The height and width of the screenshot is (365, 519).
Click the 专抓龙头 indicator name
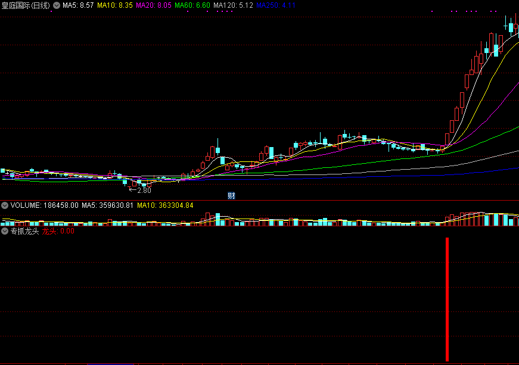[24, 231]
